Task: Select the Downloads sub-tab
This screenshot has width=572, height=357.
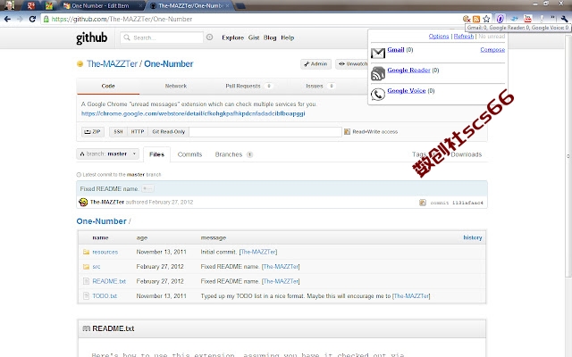Action: [467, 154]
